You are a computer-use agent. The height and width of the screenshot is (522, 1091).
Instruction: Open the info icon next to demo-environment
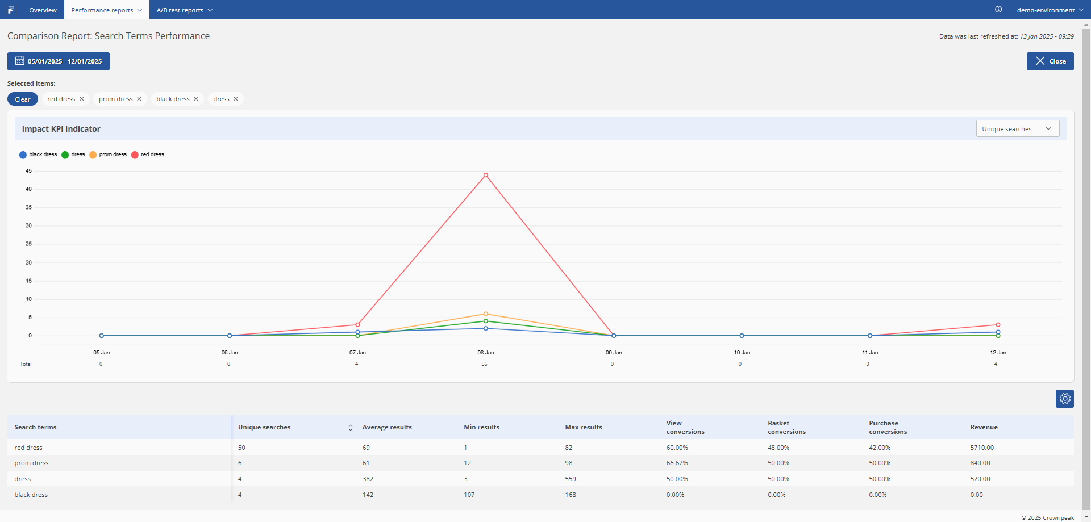point(998,10)
